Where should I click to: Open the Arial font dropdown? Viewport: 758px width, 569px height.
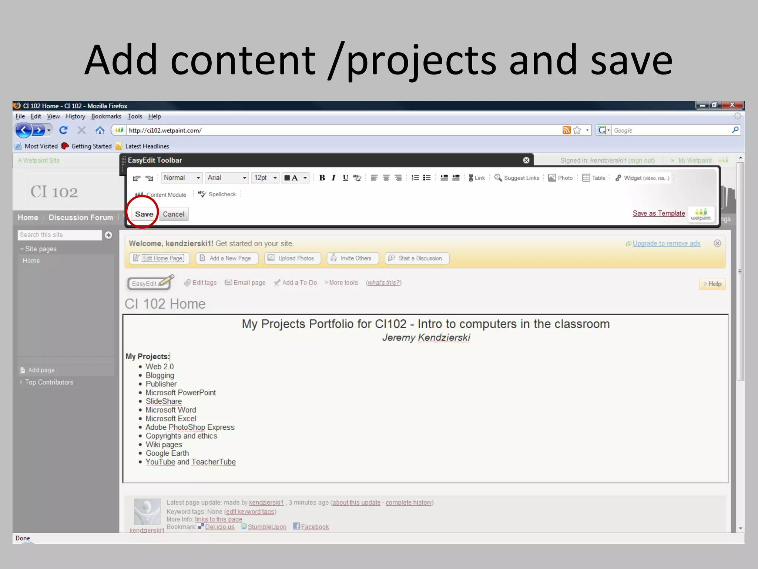pyautogui.click(x=227, y=178)
